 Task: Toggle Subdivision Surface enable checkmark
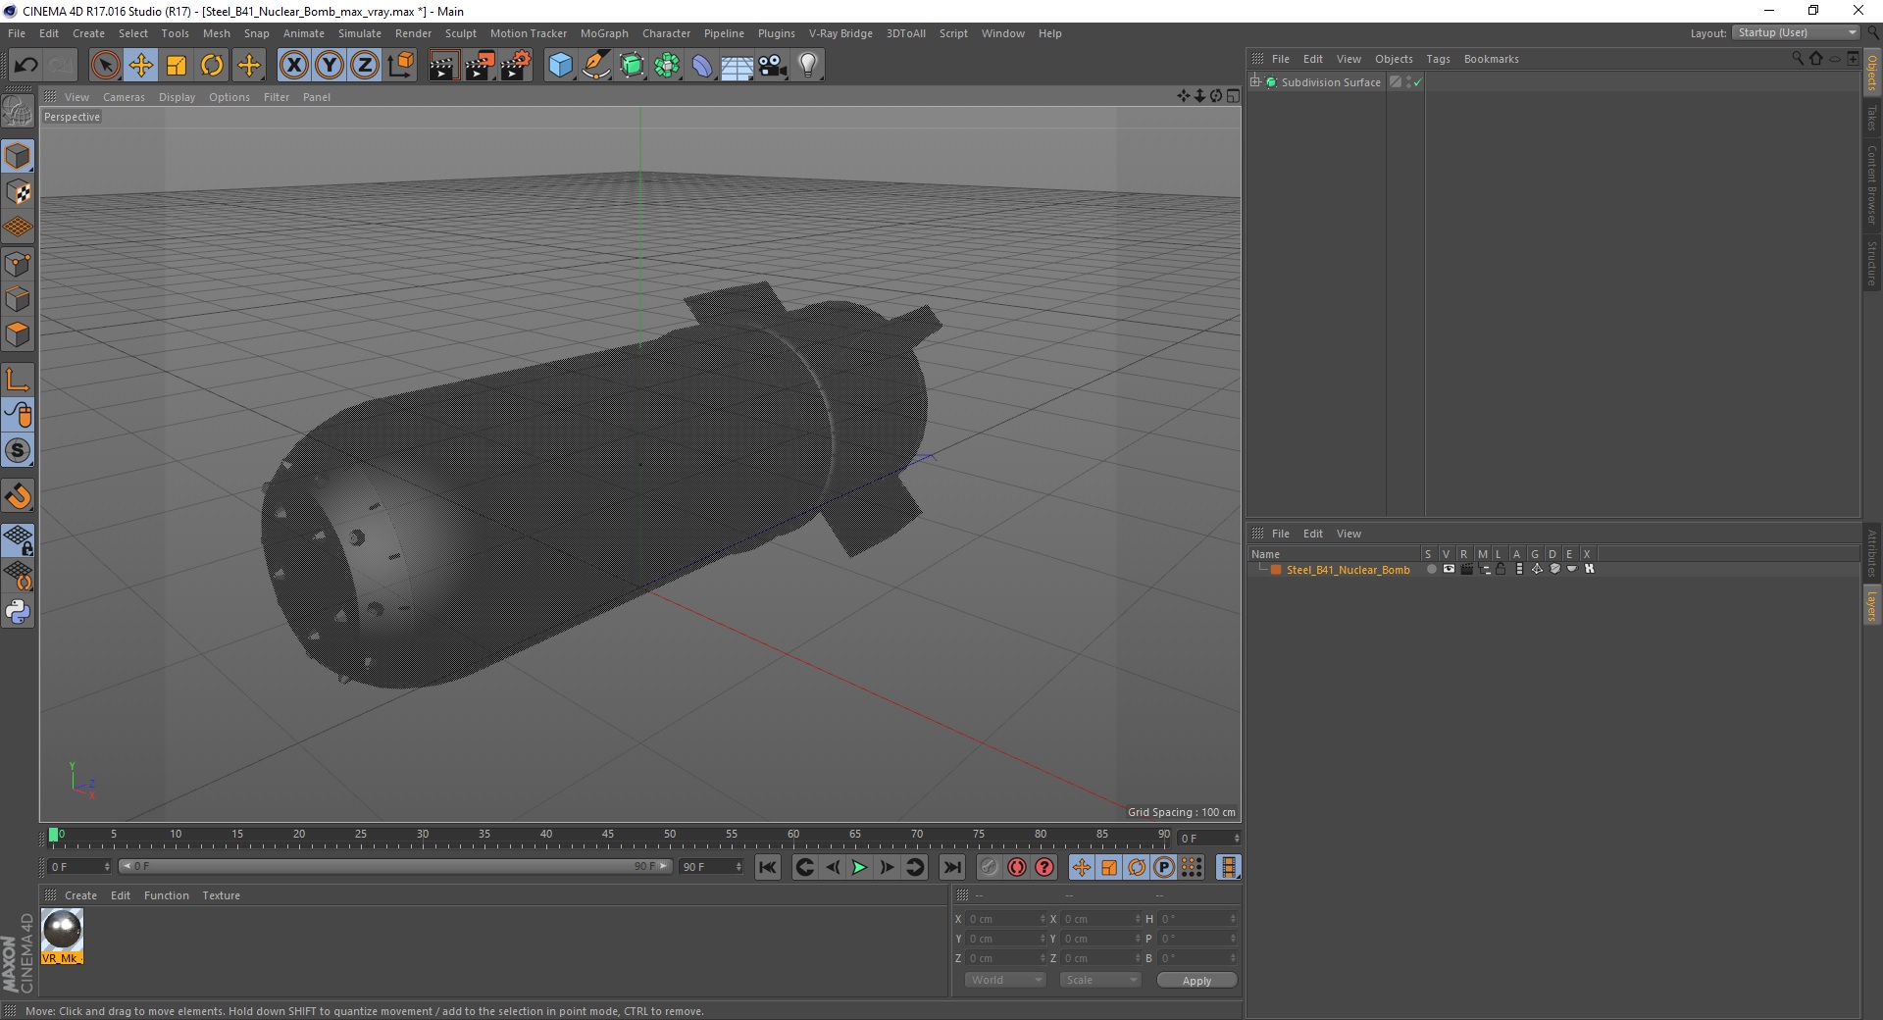coord(1417,82)
